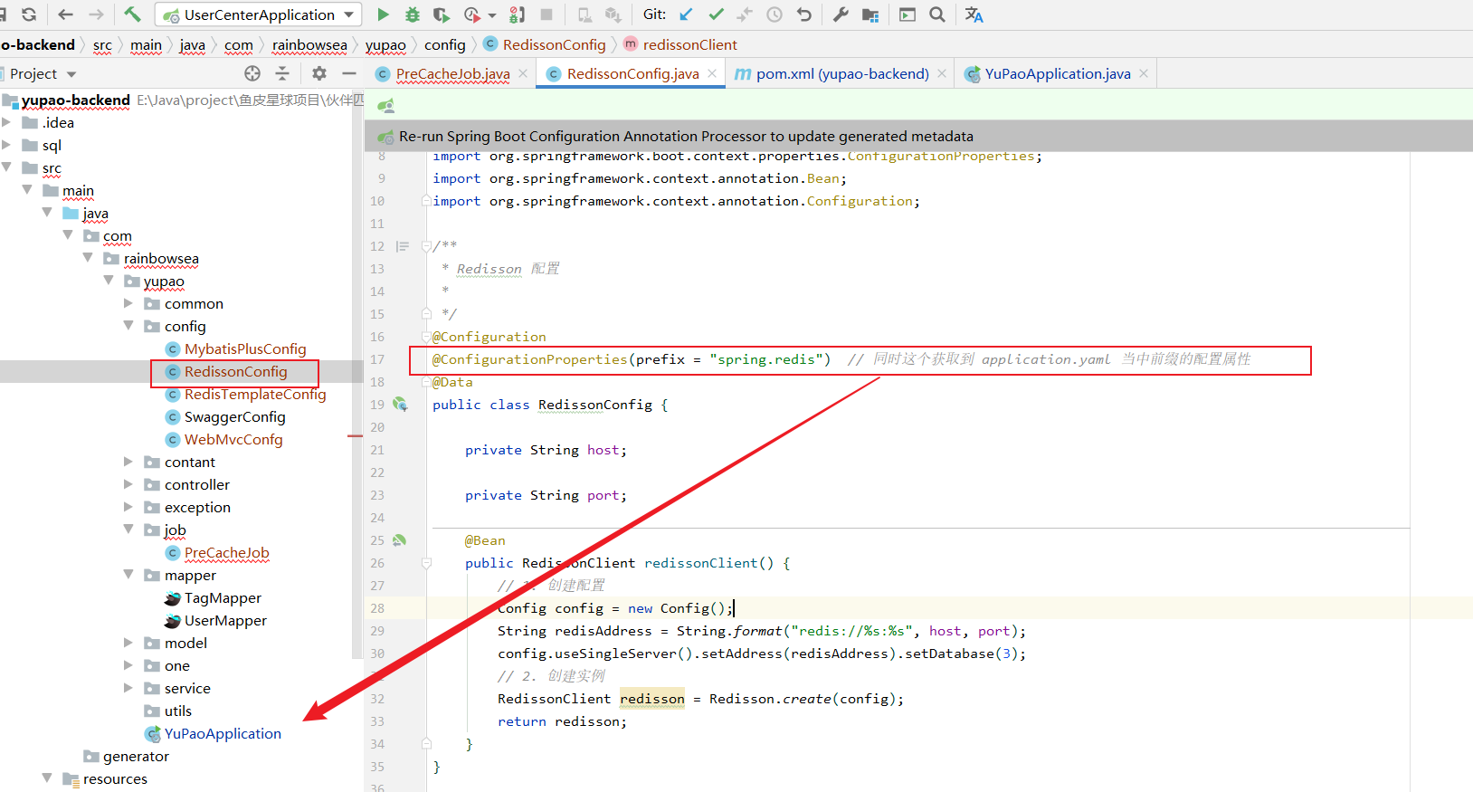Viewport: 1473px width, 792px height.
Task: Commit changes with the Git checkmark
Action: (x=716, y=14)
